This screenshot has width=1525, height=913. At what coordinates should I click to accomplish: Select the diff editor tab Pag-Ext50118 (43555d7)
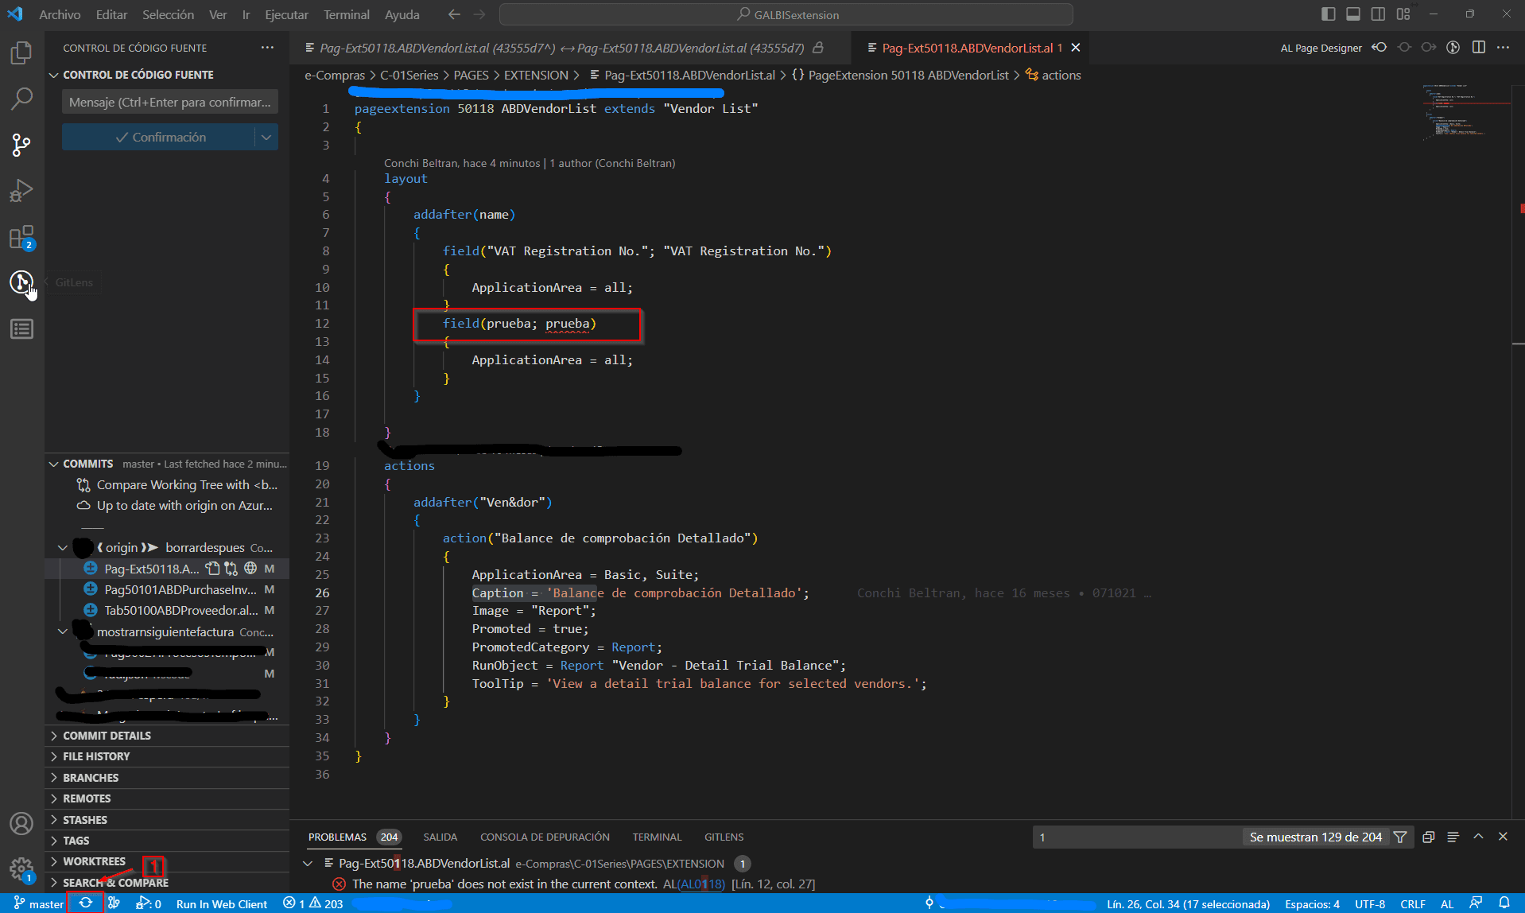tap(563, 48)
